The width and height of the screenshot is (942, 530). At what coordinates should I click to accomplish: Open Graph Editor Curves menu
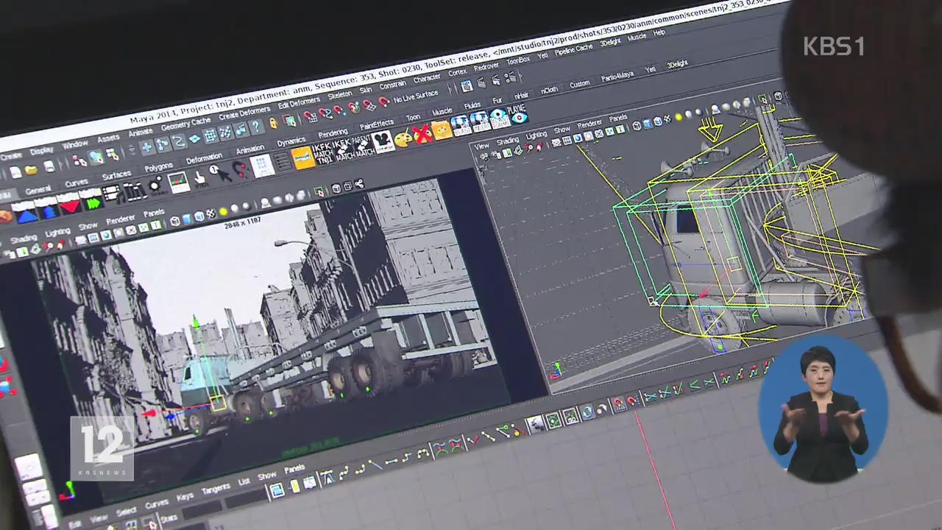156,504
